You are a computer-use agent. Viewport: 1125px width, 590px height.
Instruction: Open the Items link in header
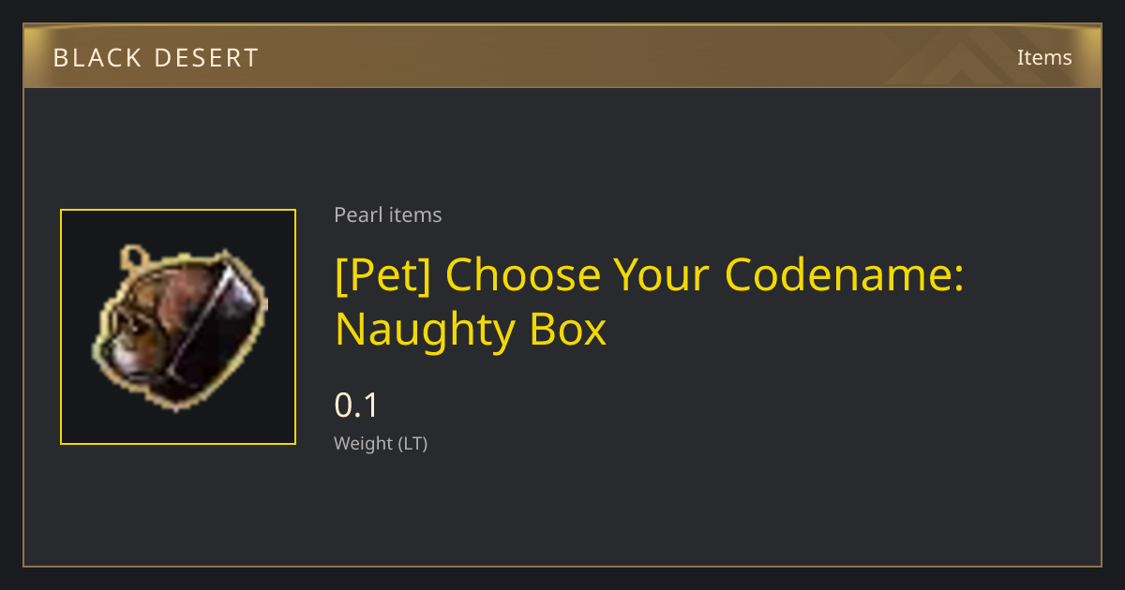1044,57
